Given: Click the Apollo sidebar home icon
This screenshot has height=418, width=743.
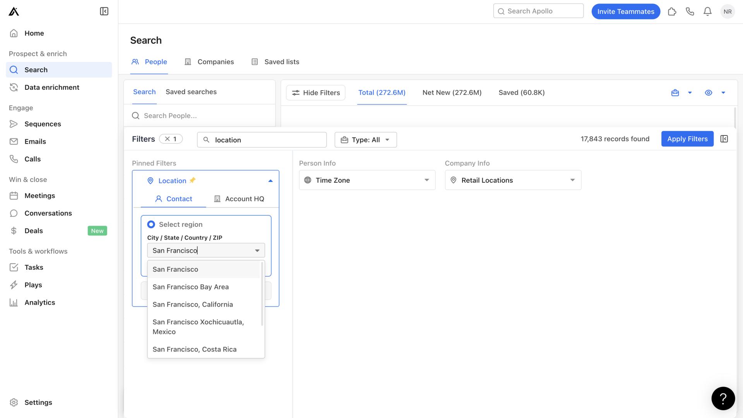Looking at the screenshot, I should coord(14,33).
